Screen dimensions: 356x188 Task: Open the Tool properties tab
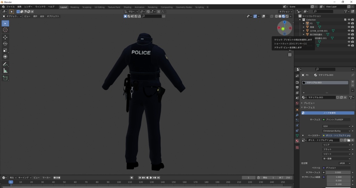tap(297, 76)
